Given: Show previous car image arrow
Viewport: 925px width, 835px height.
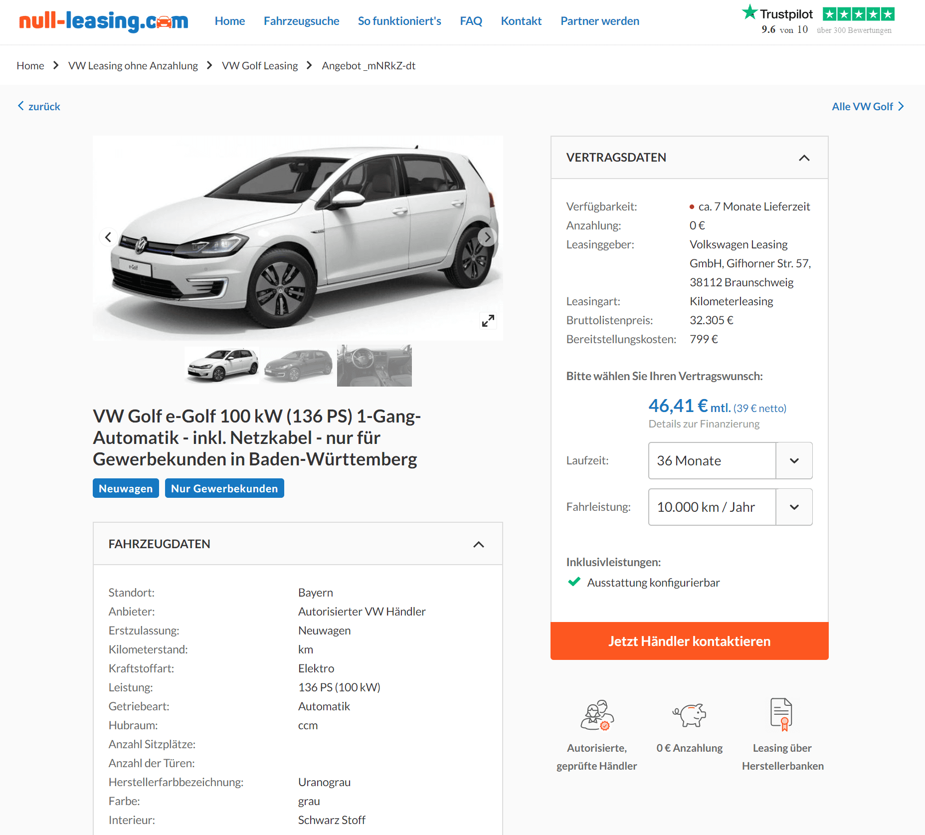Looking at the screenshot, I should pyautogui.click(x=108, y=237).
